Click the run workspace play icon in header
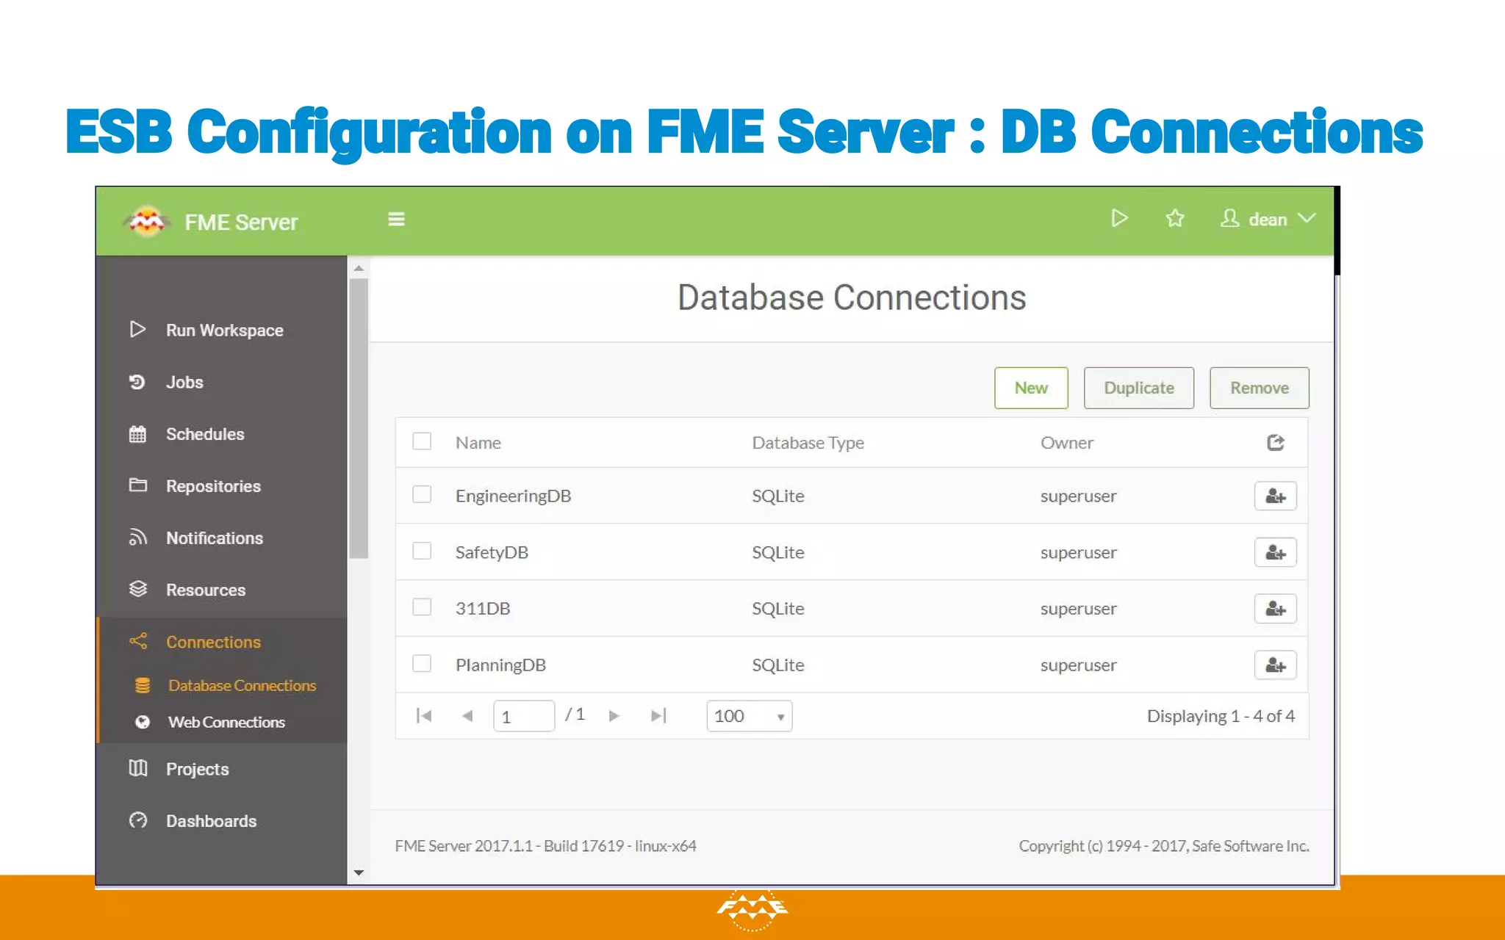This screenshot has width=1505, height=940. pyautogui.click(x=1119, y=218)
